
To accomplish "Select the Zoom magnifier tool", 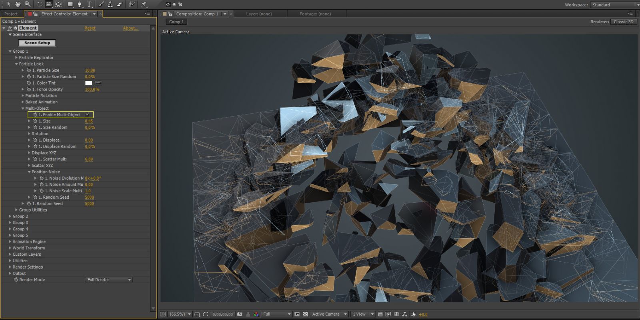I will pyautogui.click(x=27, y=4).
